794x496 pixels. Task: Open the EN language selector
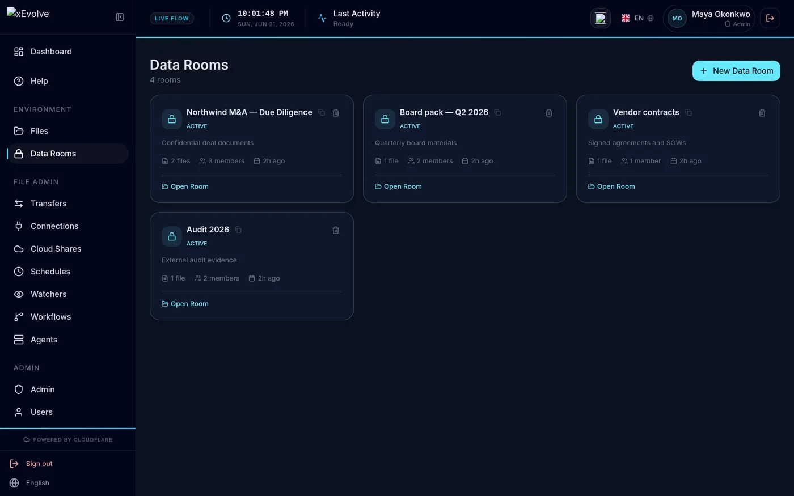tap(637, 18)
